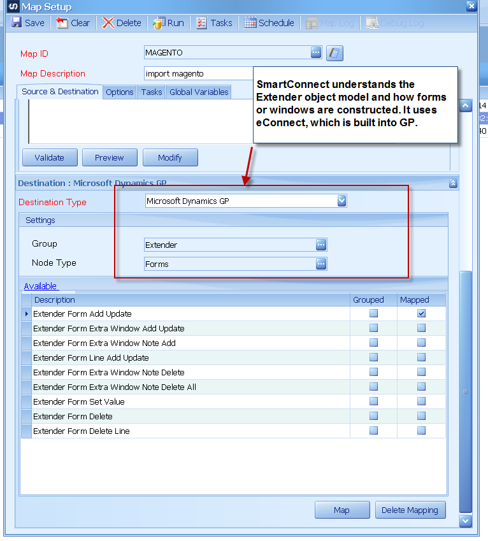488x541 pixels.
Task: Open the Group lookup ellipsis button
Action: coord(321,245)
